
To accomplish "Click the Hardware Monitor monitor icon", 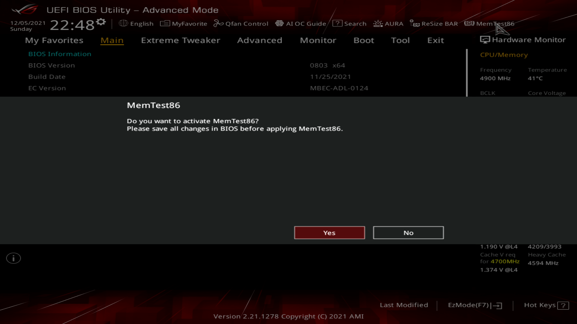I will click(485, 40).
